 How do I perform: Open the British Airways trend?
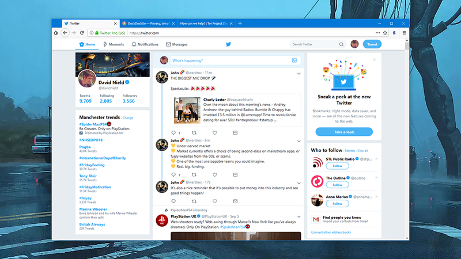coord(92,224)
